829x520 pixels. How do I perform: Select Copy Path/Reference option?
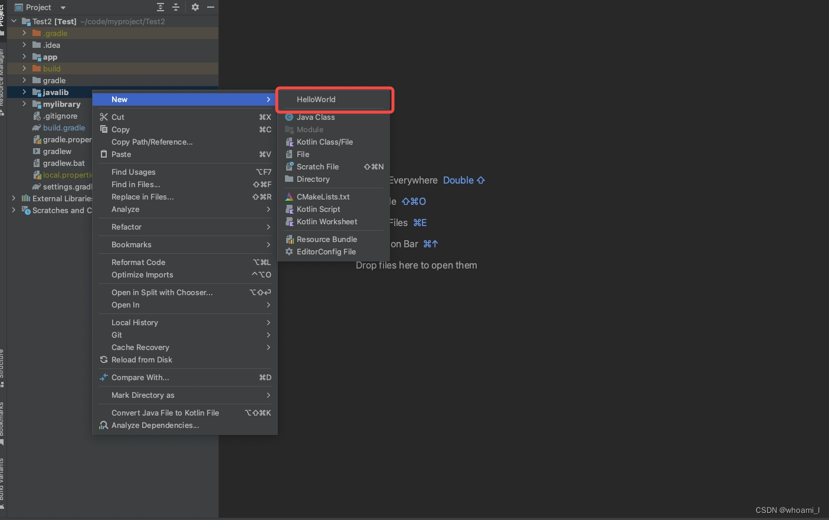(185, 142)
